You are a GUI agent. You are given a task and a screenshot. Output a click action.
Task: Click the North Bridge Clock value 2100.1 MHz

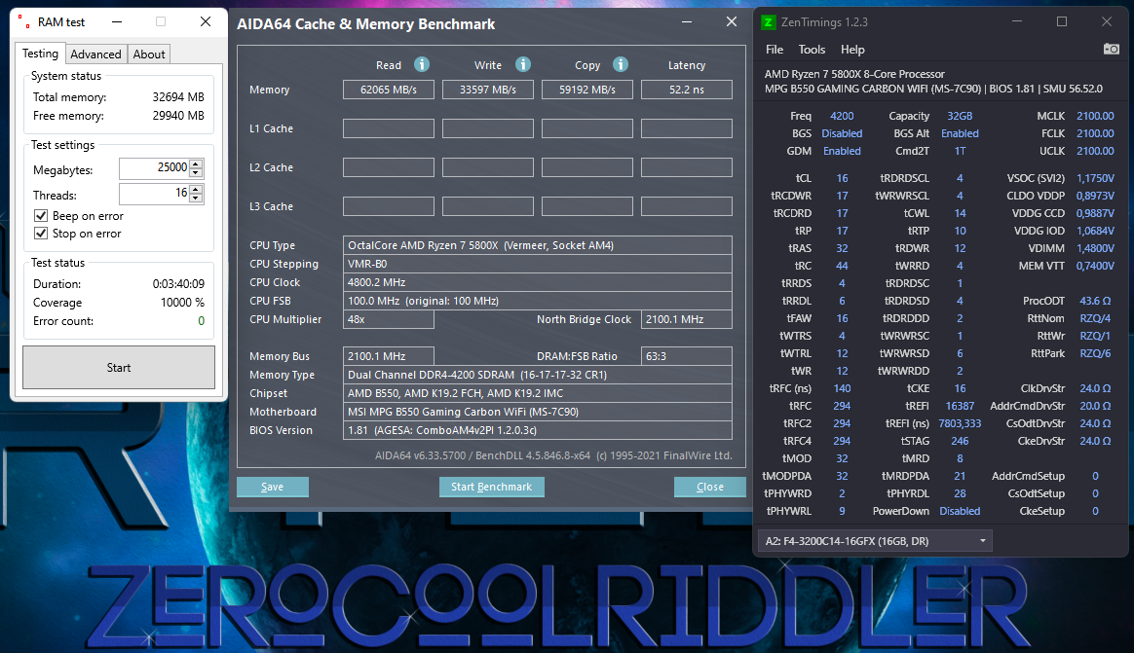coord(686,319)
